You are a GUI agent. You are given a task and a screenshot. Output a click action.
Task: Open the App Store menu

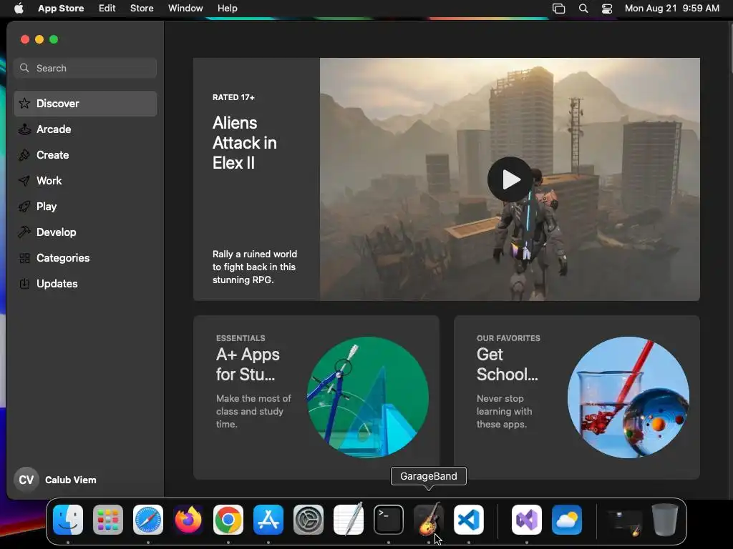click(61, 9)
